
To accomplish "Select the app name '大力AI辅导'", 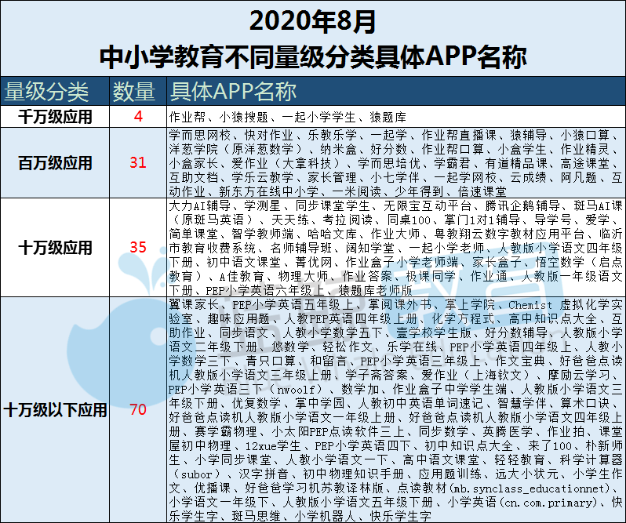I will (x=200, y=206).
